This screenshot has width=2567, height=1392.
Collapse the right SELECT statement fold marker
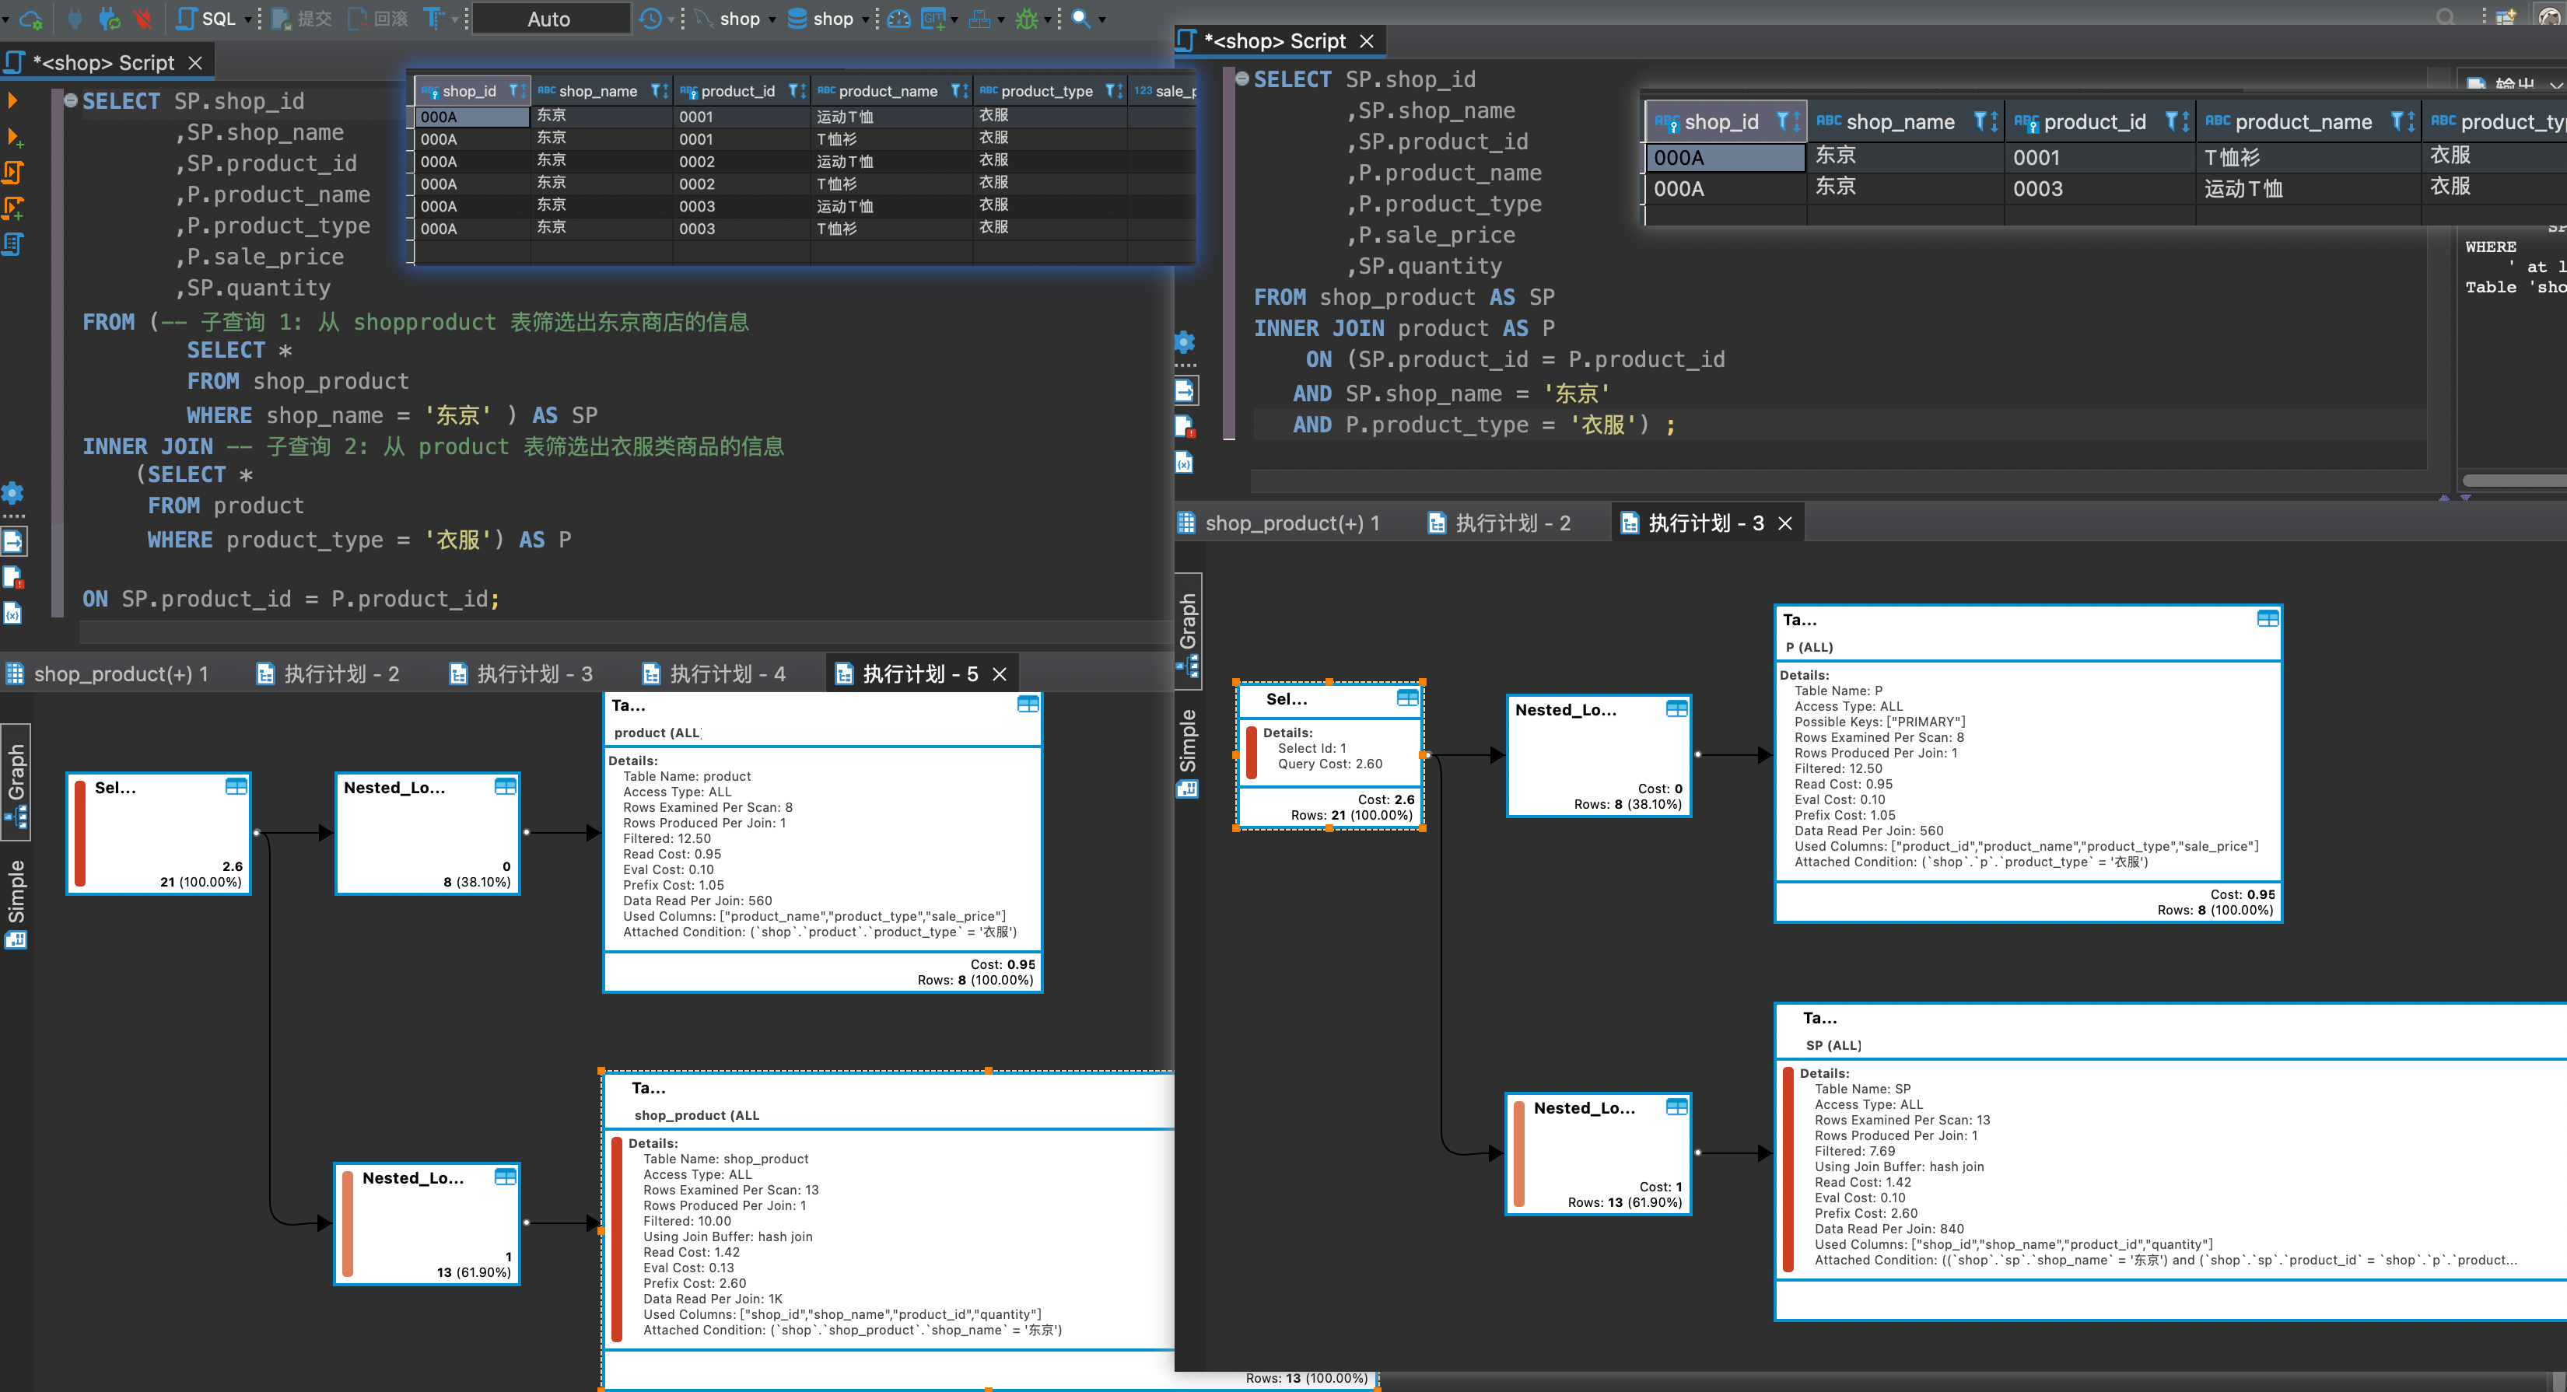coord(1241,78)
